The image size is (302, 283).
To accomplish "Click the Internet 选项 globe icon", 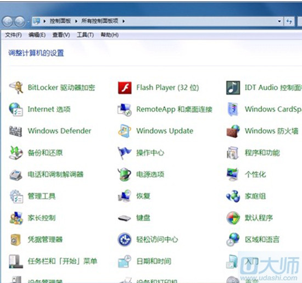I will click(16, 109).
